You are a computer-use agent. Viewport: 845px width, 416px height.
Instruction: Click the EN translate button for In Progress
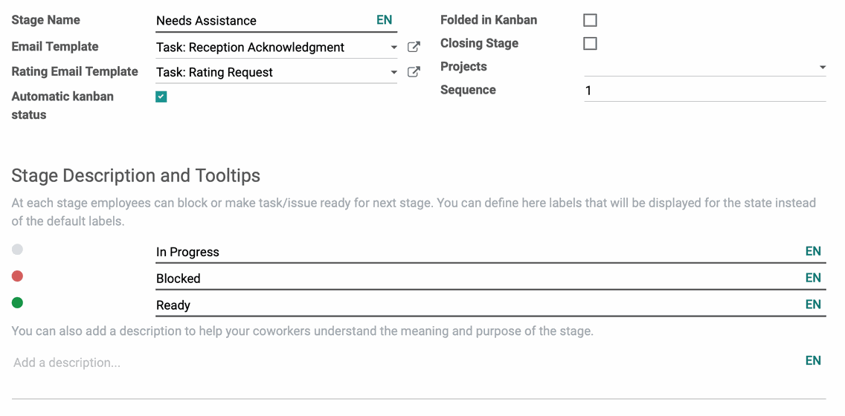813,251
